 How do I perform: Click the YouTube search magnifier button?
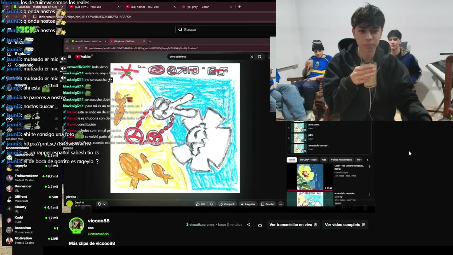click(x=259, y=57)
